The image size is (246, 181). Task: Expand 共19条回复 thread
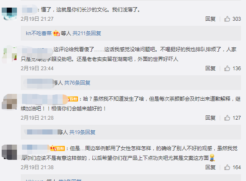point(83,132)
